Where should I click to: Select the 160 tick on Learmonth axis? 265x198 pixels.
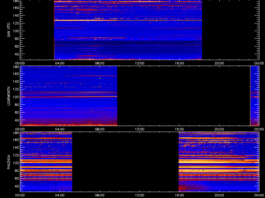tap(16, 74)
